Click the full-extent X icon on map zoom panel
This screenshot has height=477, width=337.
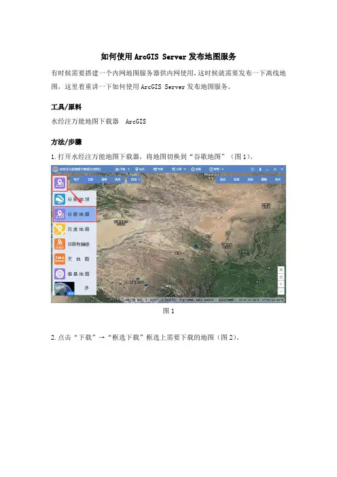pyautogui.click(x=281, y=270)
